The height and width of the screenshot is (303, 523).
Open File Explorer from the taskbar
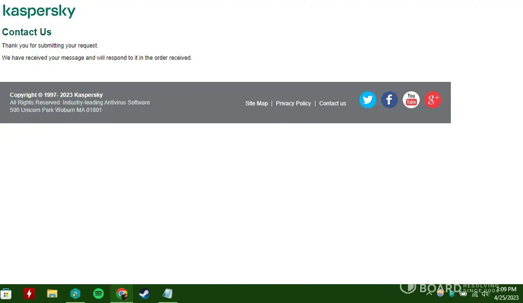click(x=52, y=294)
